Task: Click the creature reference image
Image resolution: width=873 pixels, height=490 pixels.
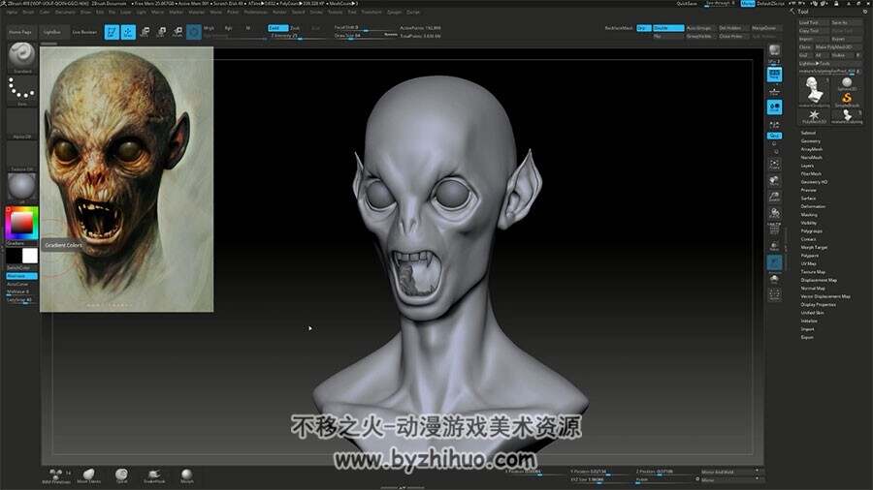Action: point(127,179)
